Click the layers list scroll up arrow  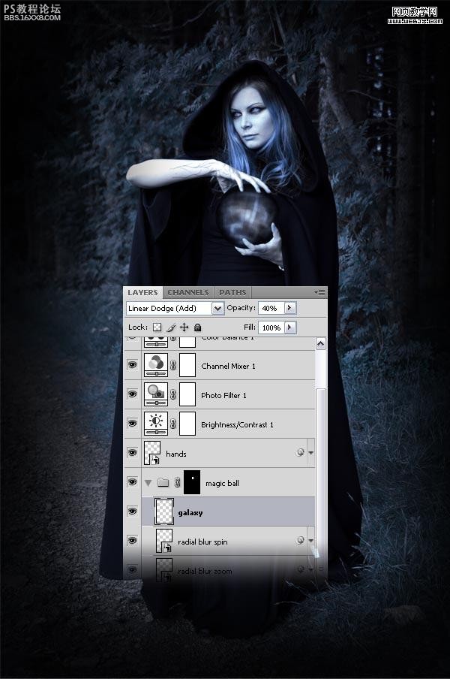(x=320, y=344)
